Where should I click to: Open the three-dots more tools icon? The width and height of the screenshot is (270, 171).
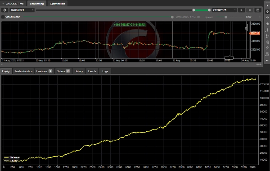click(267, 60)
